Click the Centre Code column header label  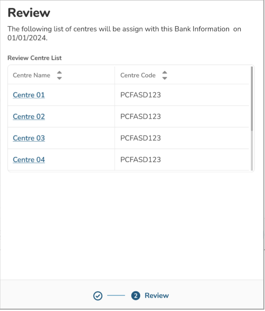(x=138, y=75)
